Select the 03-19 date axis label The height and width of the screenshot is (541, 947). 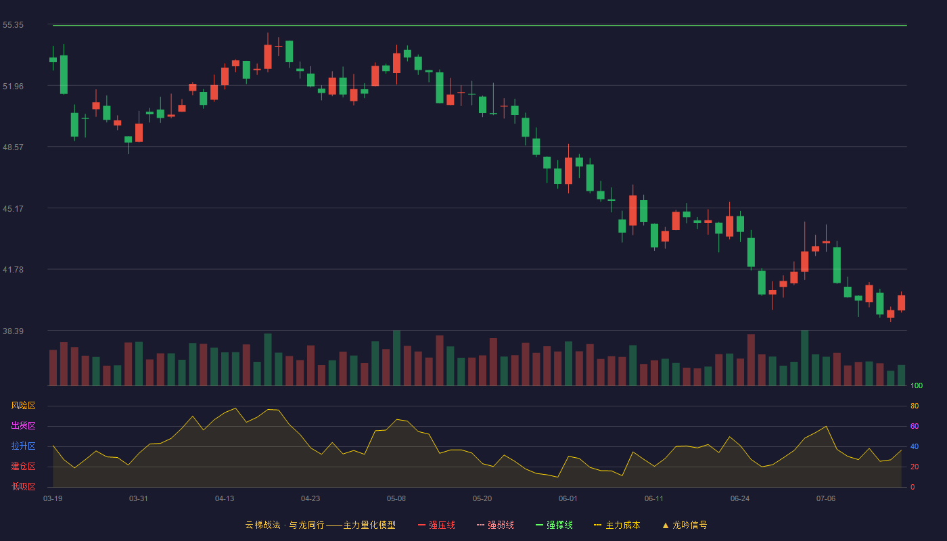click(x=53, y=498)
